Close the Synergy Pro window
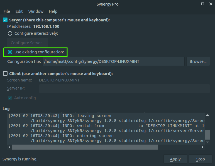This screenshot has width=215, height=166. pos(210,4)
